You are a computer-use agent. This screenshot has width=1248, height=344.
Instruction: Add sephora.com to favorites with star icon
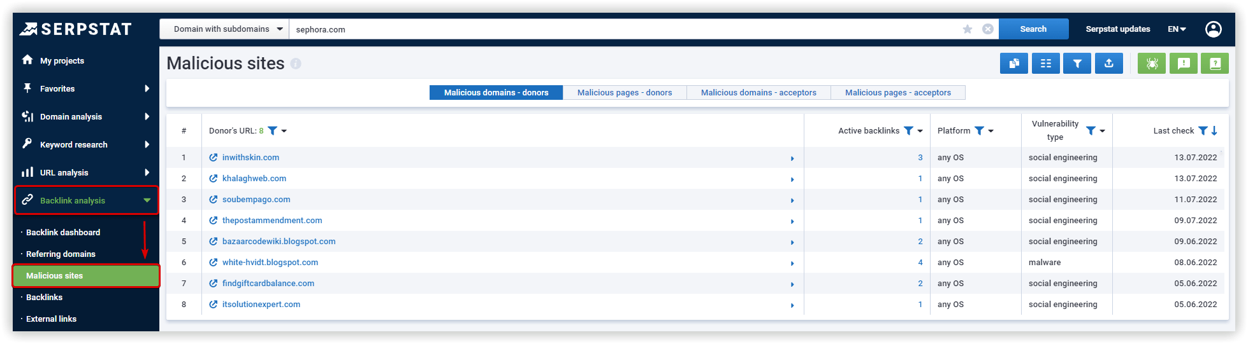click(x=968, y=29)
